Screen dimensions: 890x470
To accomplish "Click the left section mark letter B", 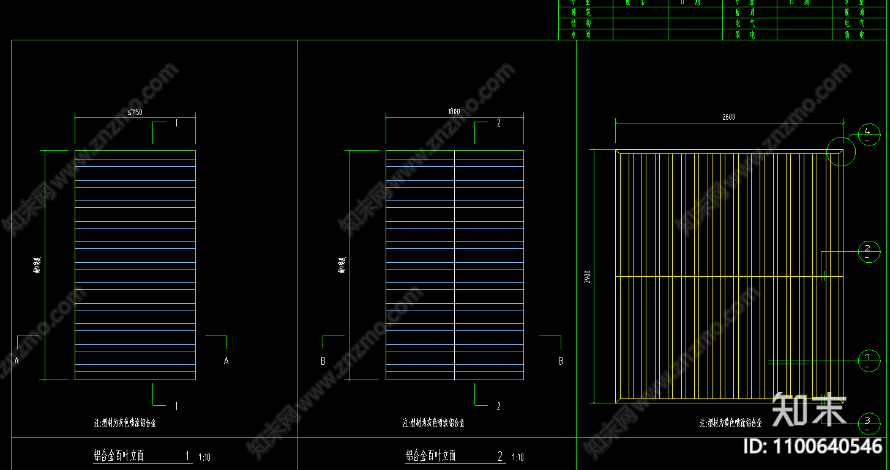I will (x=323, y=361).
